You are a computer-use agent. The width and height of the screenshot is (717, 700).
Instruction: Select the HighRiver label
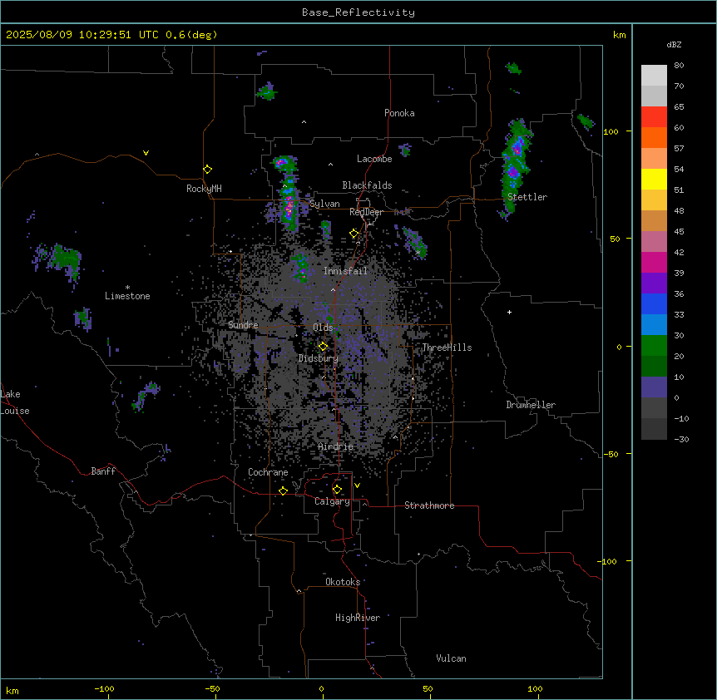click(358, 618)
